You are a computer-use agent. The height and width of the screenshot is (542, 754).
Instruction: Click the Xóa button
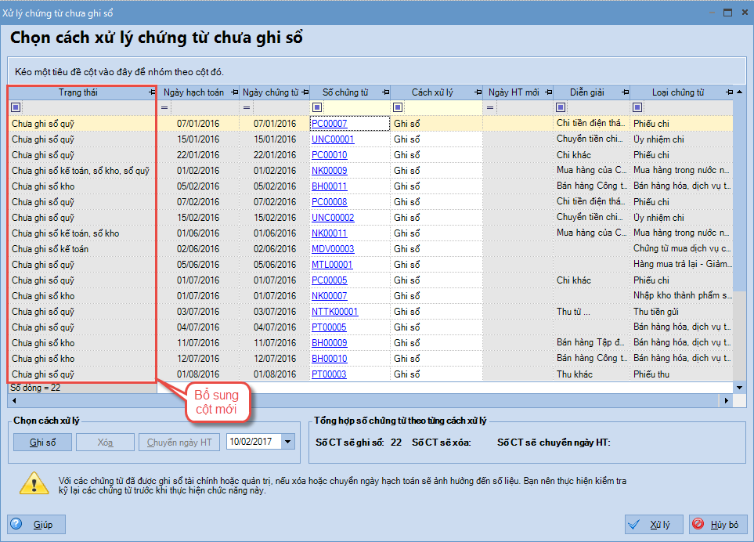(106, 442)
